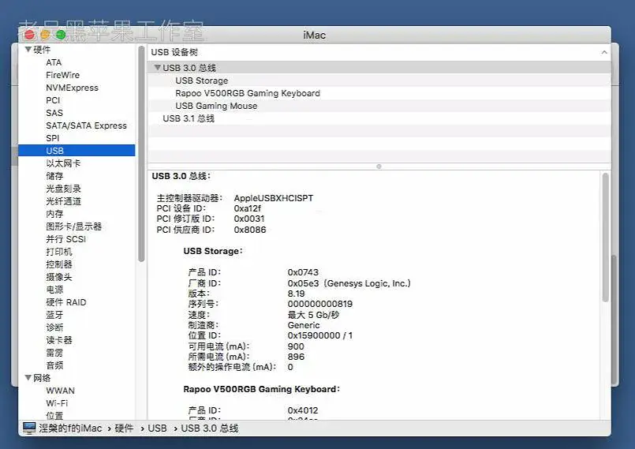Image resolution: width=635 pixels, height=449 pixels.
Task: Collapse the USB 3.0 总线 tree node
Action: [158, 68]
